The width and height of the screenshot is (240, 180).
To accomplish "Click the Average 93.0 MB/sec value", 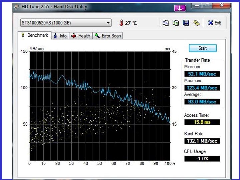I will (202, 102).
